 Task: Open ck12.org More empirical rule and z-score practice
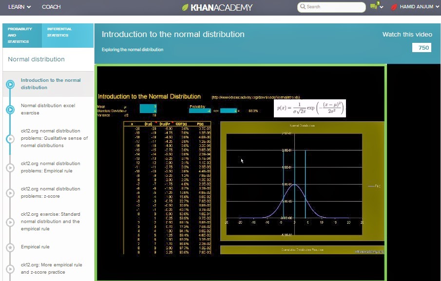coord(52,268)
